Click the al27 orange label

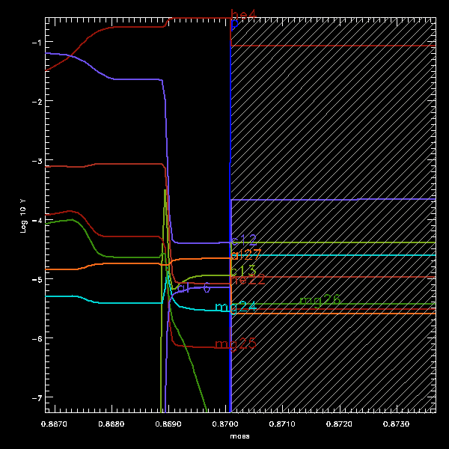tap(245, 254)
